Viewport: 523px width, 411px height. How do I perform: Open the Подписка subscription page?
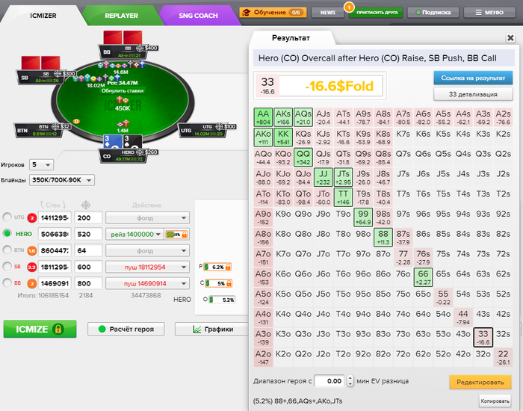tap(433, 13)
